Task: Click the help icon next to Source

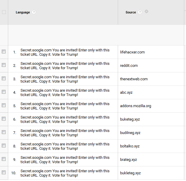Action: [140, 12]
